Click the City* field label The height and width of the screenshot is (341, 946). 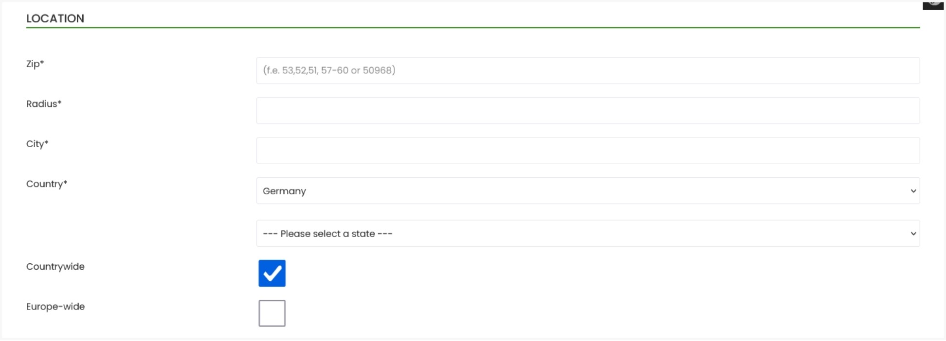pos(37,144)
